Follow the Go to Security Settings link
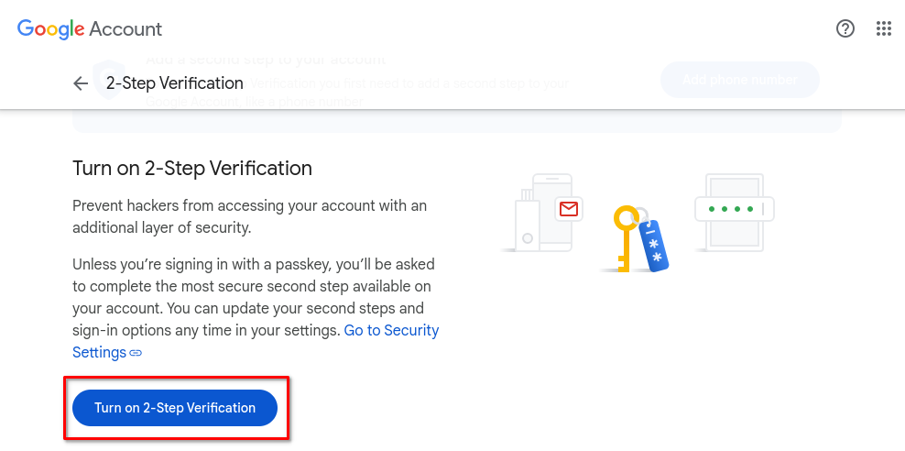 point(256,341)
